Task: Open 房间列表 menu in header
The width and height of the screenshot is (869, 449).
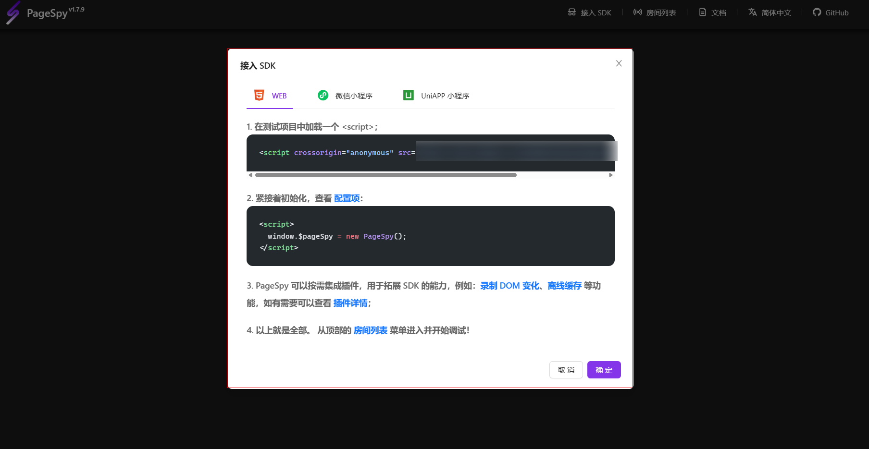Action: tap(655, 12)
